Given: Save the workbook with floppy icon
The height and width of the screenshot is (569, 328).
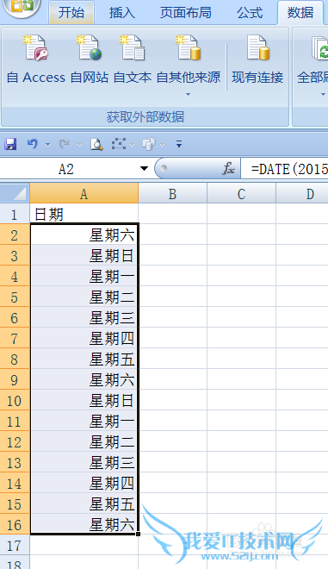Looking at the screenshot, I should [x=10, y=144].
